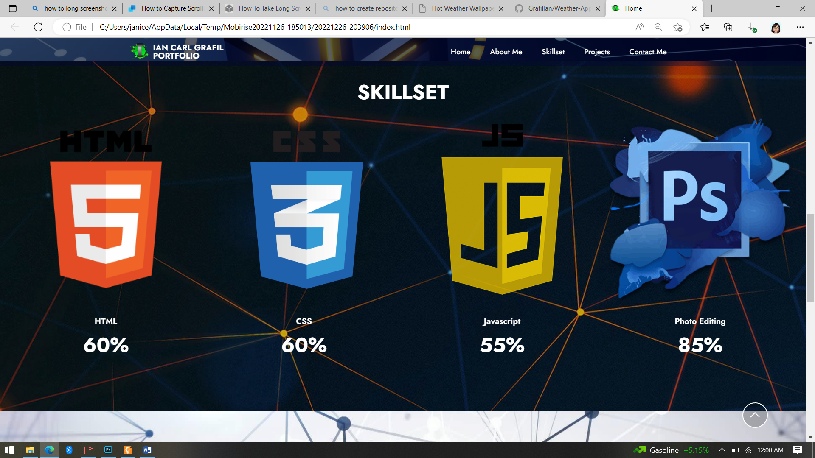The height and width of the screenshot is (458, 815).
Task: Launch Photoshop from the taskbar
Action: tap(108, 450)
